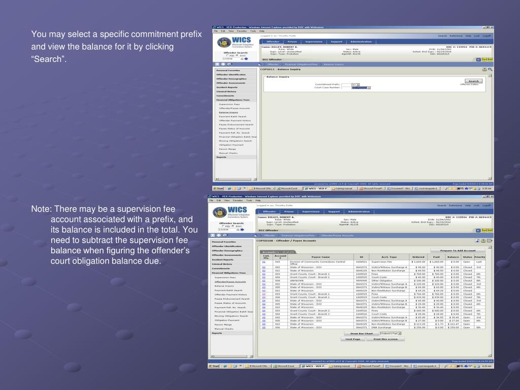
Task: Open Balance Inquiry in top sidebar
Action: tap(228, 112)
